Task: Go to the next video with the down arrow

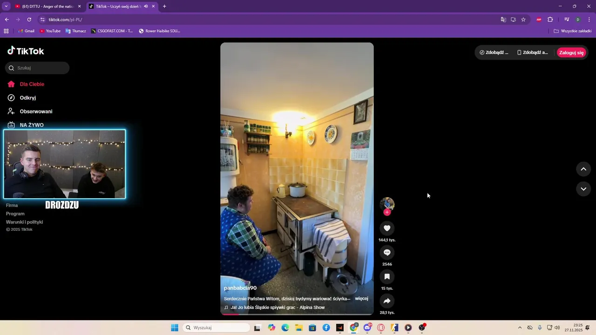Action: tap(583, 188)
